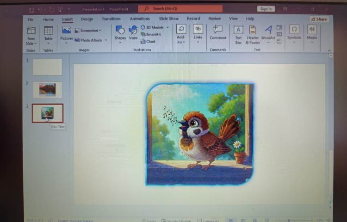The image size is (347, 222).
Task: Open the Animations tab
Action: (x=140, y=19)
